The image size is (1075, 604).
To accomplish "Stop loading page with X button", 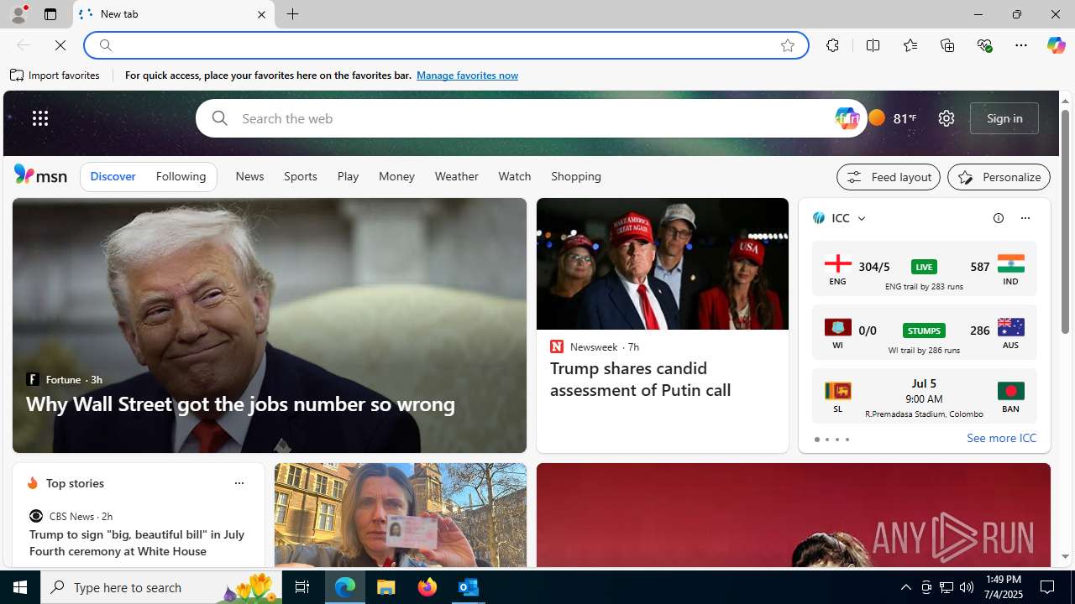I will coord(60,45).
